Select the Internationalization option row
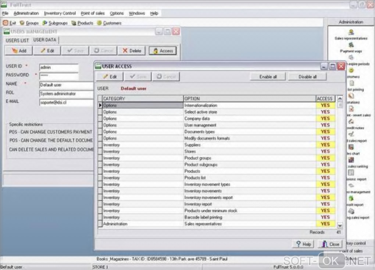Viewport: 375px width, 270px height. point(217,105)
